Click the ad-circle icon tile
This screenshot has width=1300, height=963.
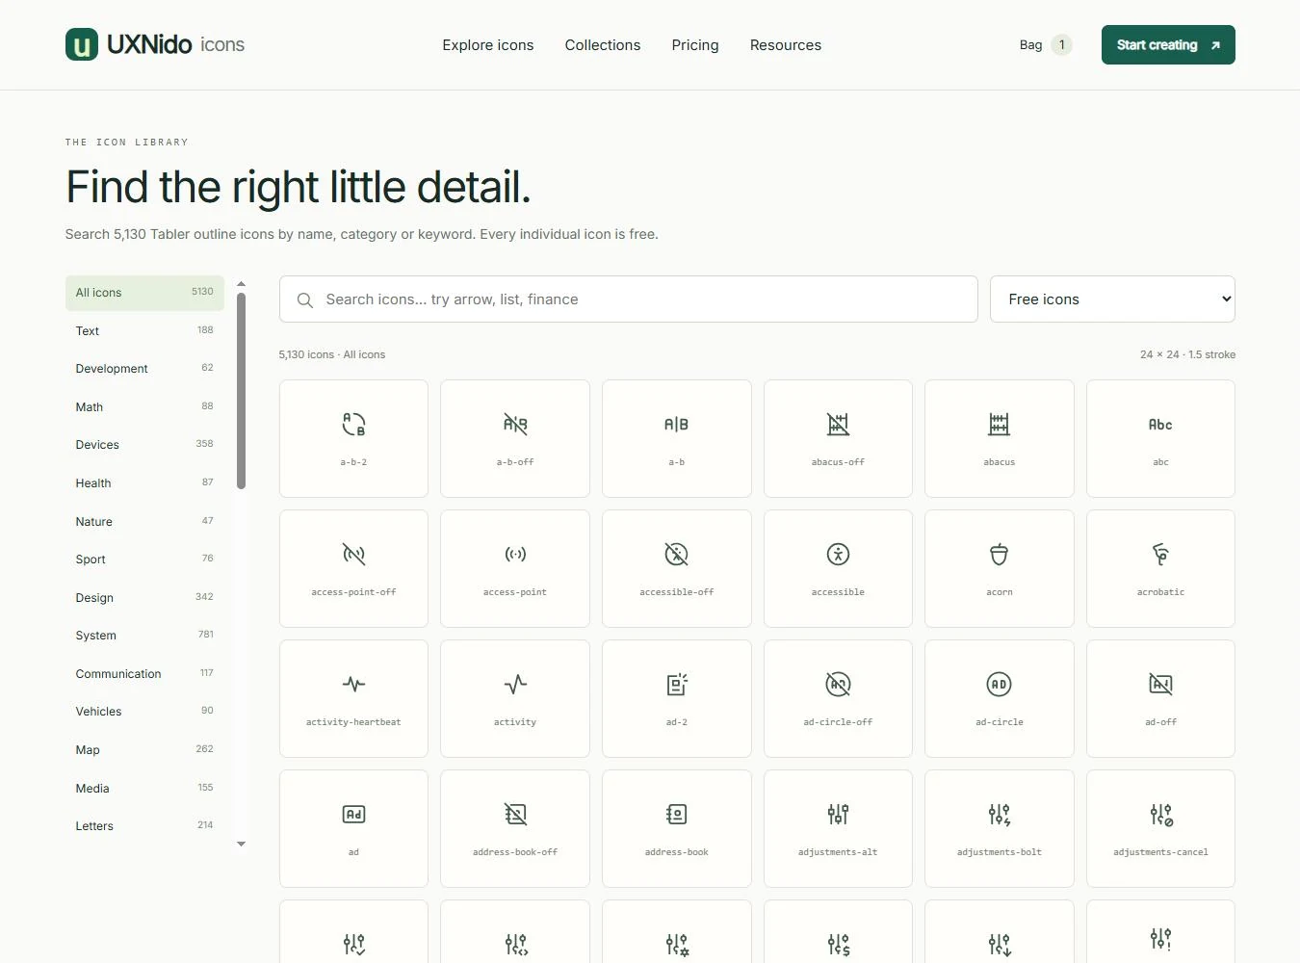[1000, 698]
